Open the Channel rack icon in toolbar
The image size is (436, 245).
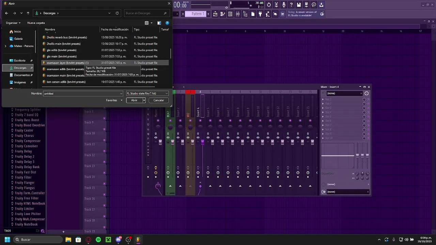[x=230, y=14]
